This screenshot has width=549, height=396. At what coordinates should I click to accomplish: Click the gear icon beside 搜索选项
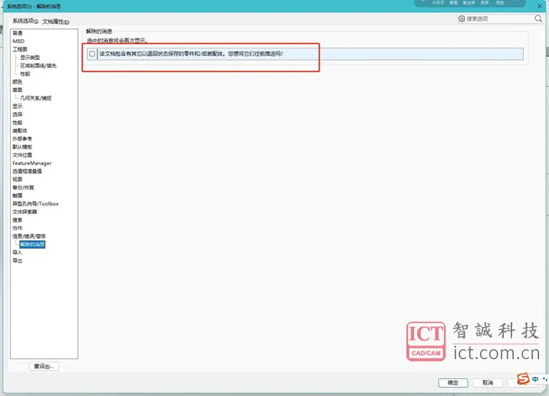[462, 18]
